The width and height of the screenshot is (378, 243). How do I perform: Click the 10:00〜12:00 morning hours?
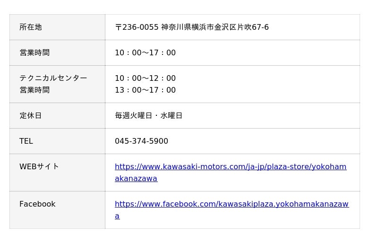pos(145,78)
